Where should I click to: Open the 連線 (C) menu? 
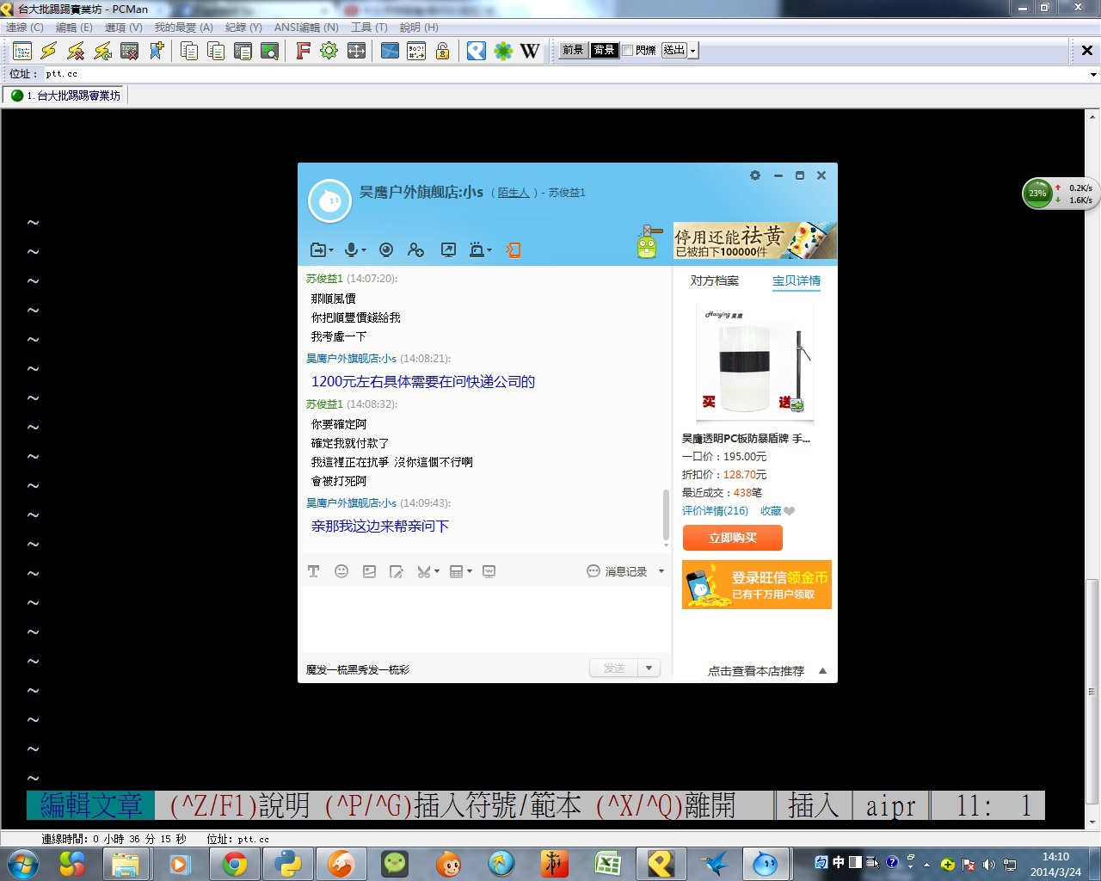pos(25,28)
